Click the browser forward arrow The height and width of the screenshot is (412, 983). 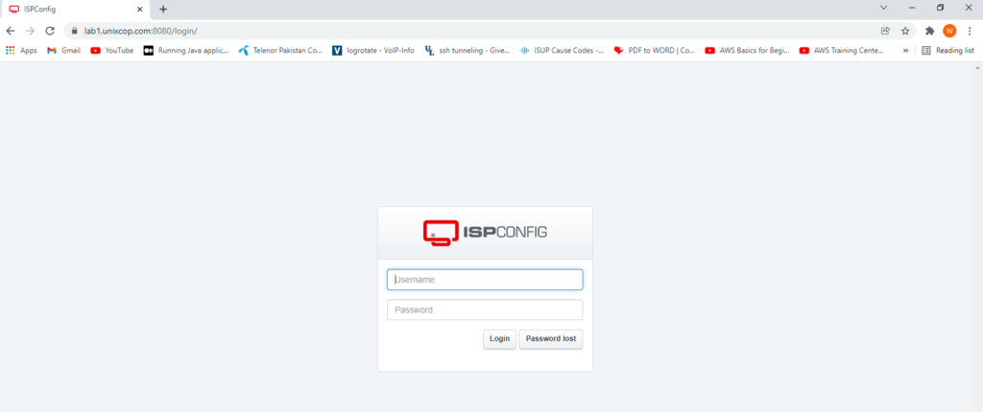[x=30, y=31]
